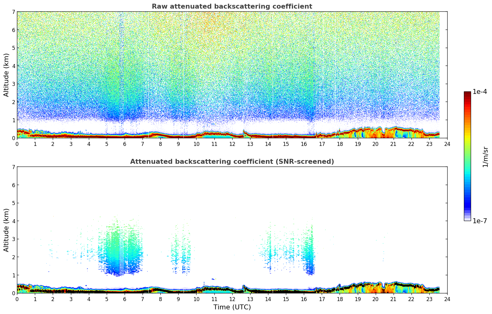Click the colorbar minimum label '1e-7'
Image resolution: width=492 pixels, height=314 pixels.
click(480, 221)
